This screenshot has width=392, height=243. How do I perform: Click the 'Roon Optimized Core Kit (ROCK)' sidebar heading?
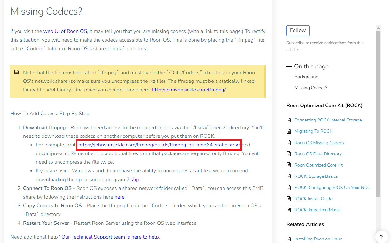[x=325, y=106]
